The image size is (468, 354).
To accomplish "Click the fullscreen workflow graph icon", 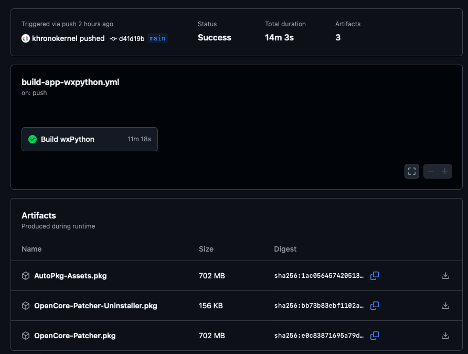I will point(412,171).
